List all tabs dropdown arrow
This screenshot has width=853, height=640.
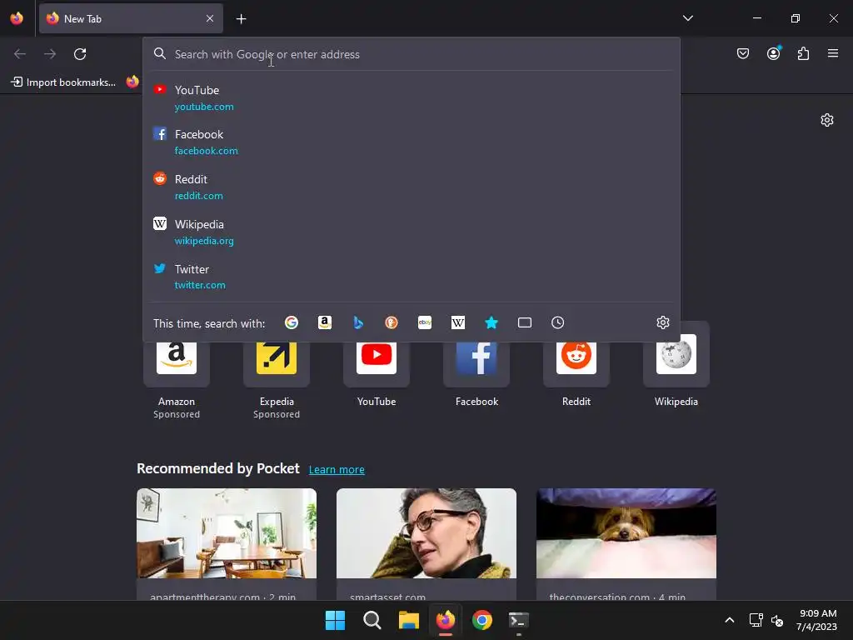click(x=687, y=18)
